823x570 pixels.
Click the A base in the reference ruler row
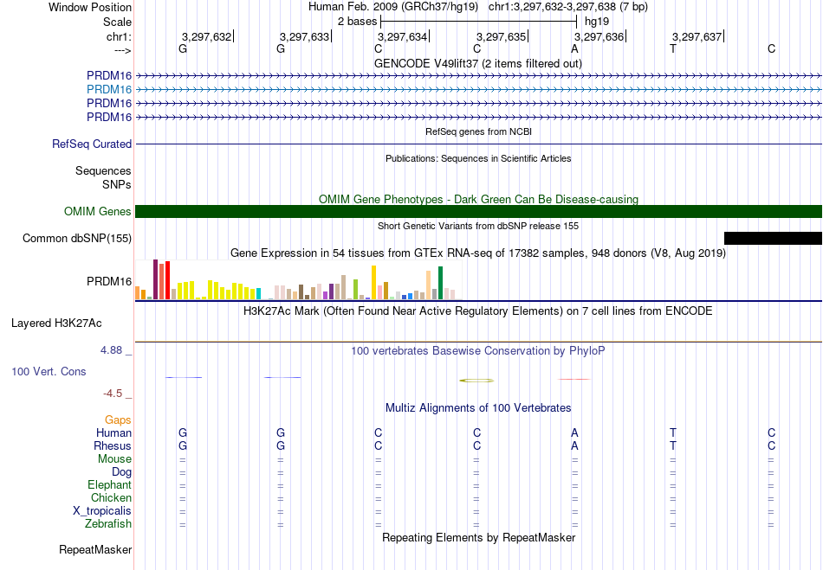click(574, 48)
